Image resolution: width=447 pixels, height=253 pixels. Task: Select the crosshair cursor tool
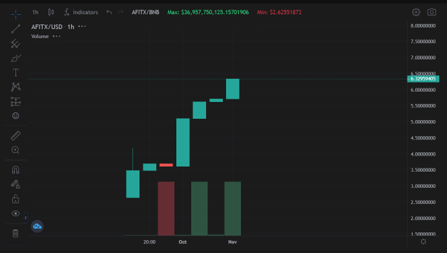click(x=16, y=14)
